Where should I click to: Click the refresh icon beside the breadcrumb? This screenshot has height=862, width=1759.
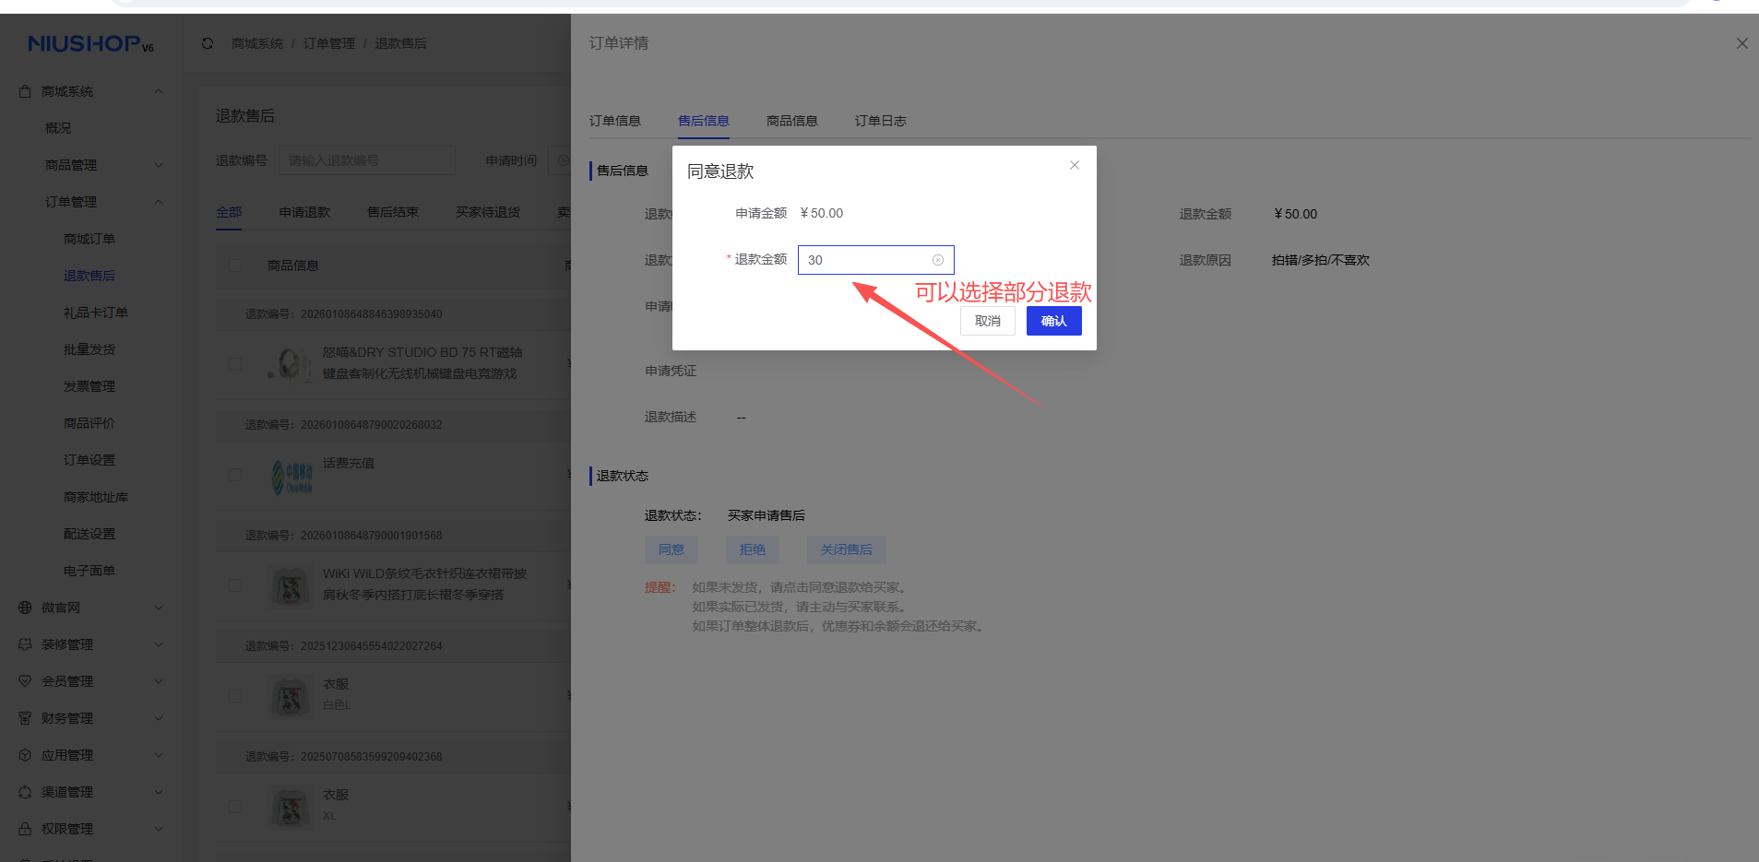pyautogui.click(x=208, y=42)
